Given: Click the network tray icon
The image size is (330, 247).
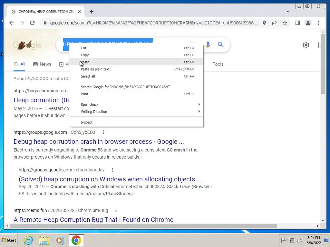Looking at the screenshot, I should pos(291,240).
